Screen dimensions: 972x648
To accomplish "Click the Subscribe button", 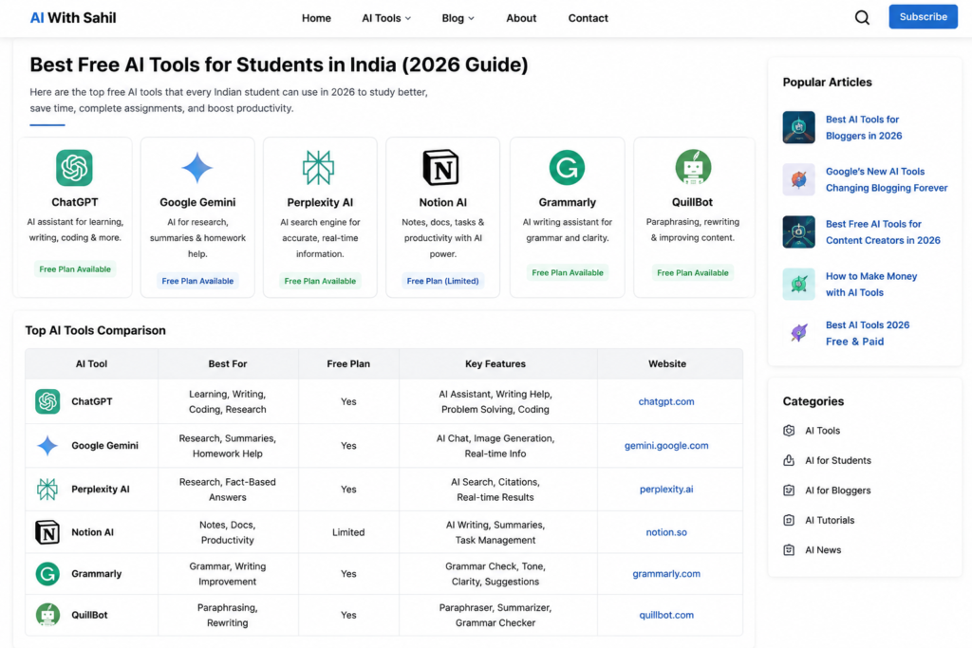I will (x=923, y=17).
